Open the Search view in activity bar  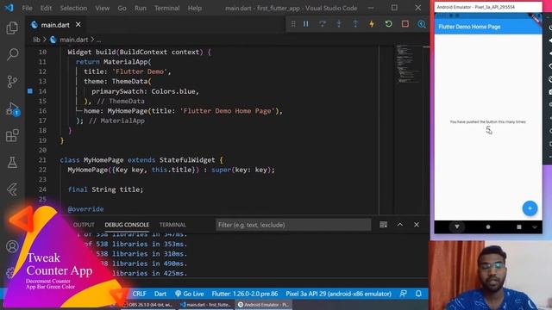point(12,54)
